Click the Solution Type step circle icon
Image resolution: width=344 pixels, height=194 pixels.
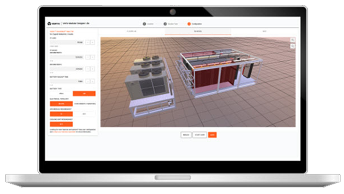click(x=165, y=24)
